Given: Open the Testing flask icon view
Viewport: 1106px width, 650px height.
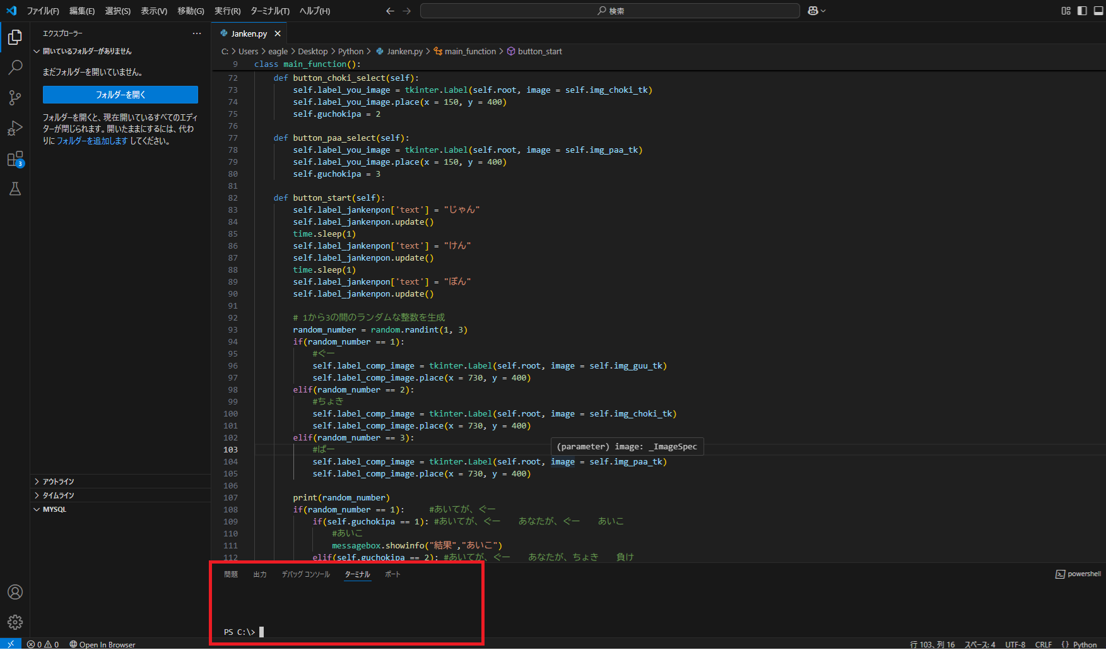Looking at the screenshot, I should tap(15, 189).
